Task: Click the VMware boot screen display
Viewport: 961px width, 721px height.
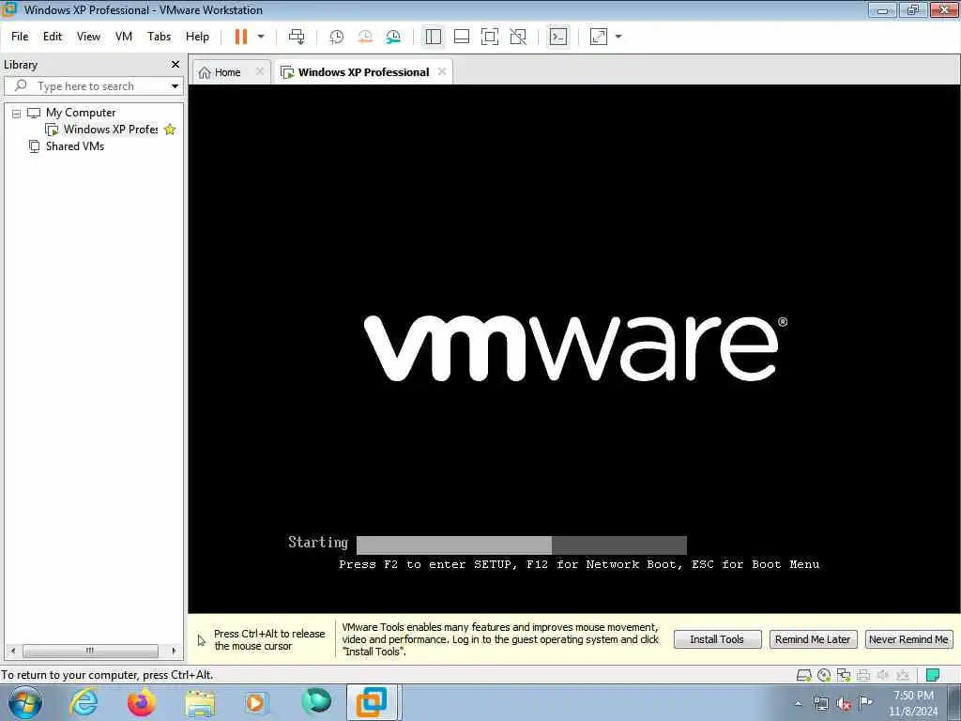Action: click(573, 348)
